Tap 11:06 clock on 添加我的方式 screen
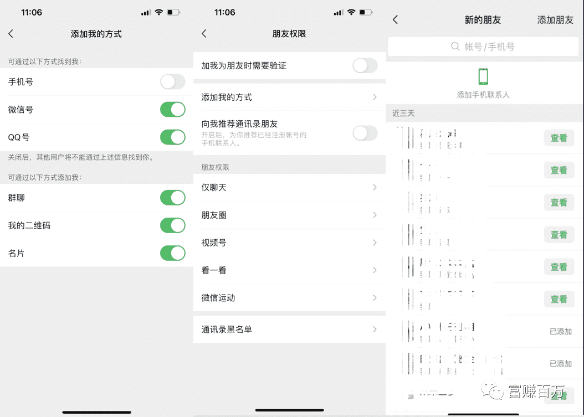 (32, 12)
